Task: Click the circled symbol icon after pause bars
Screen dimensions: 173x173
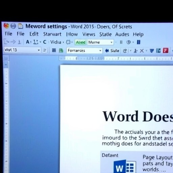Action: point(129,42)
